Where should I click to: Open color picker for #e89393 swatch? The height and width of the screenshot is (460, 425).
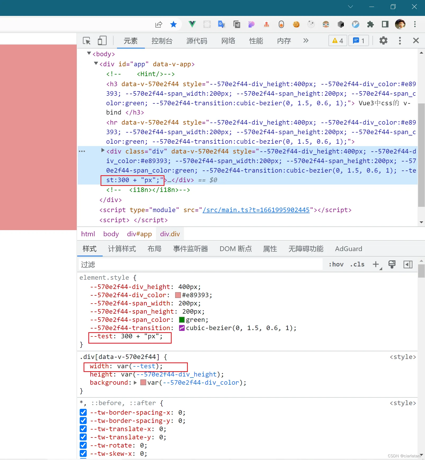pyautogui.click(x=178, y=295)
